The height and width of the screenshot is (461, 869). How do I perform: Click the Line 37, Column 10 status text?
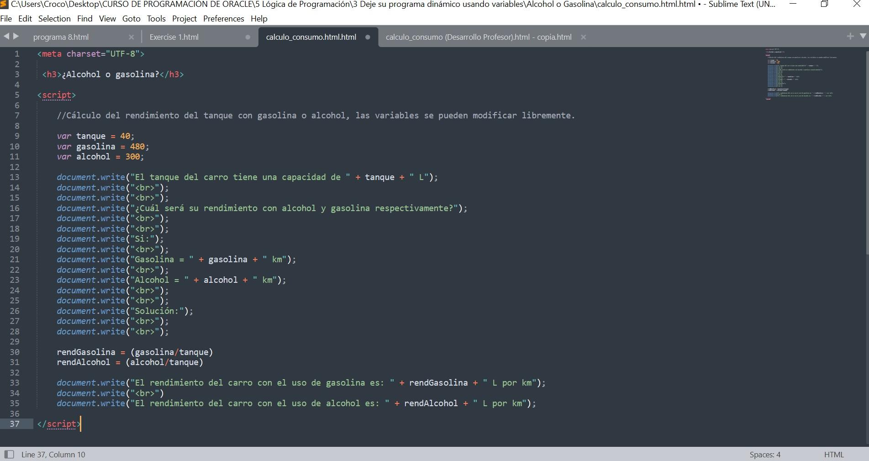(x=53, y=455)
